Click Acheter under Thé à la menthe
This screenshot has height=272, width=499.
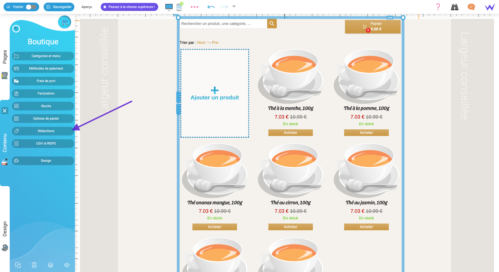291,133
